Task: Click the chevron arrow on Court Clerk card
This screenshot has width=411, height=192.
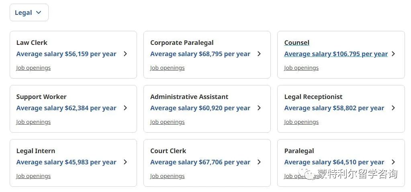Action: tap(259, 162)
